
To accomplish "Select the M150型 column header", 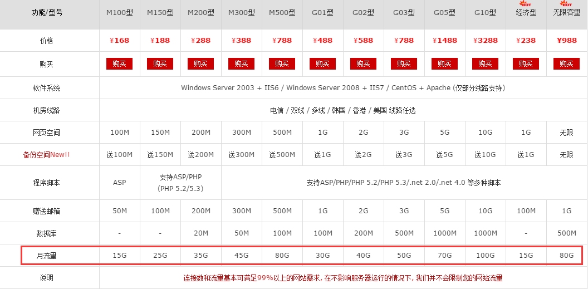I will [x=160, y=12].
